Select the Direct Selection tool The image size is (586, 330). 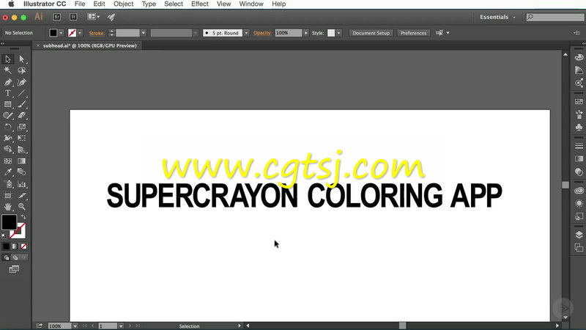pyautogui.click(x=22, y=59)
